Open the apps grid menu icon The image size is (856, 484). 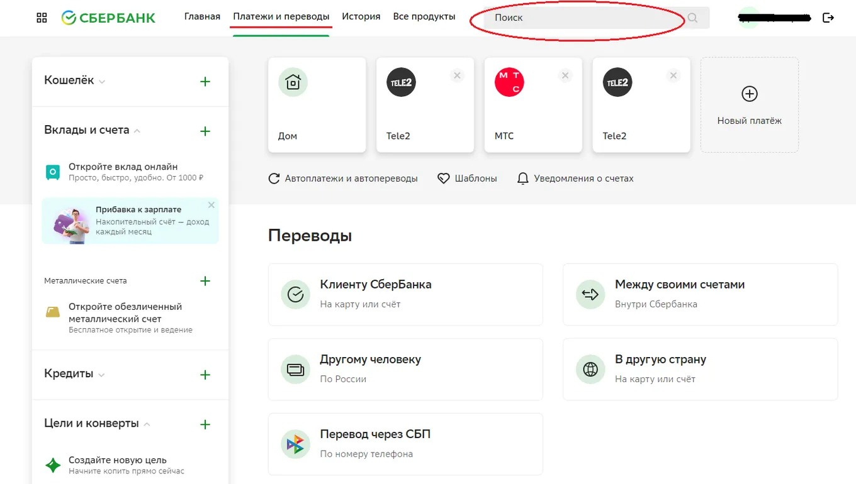42,18
